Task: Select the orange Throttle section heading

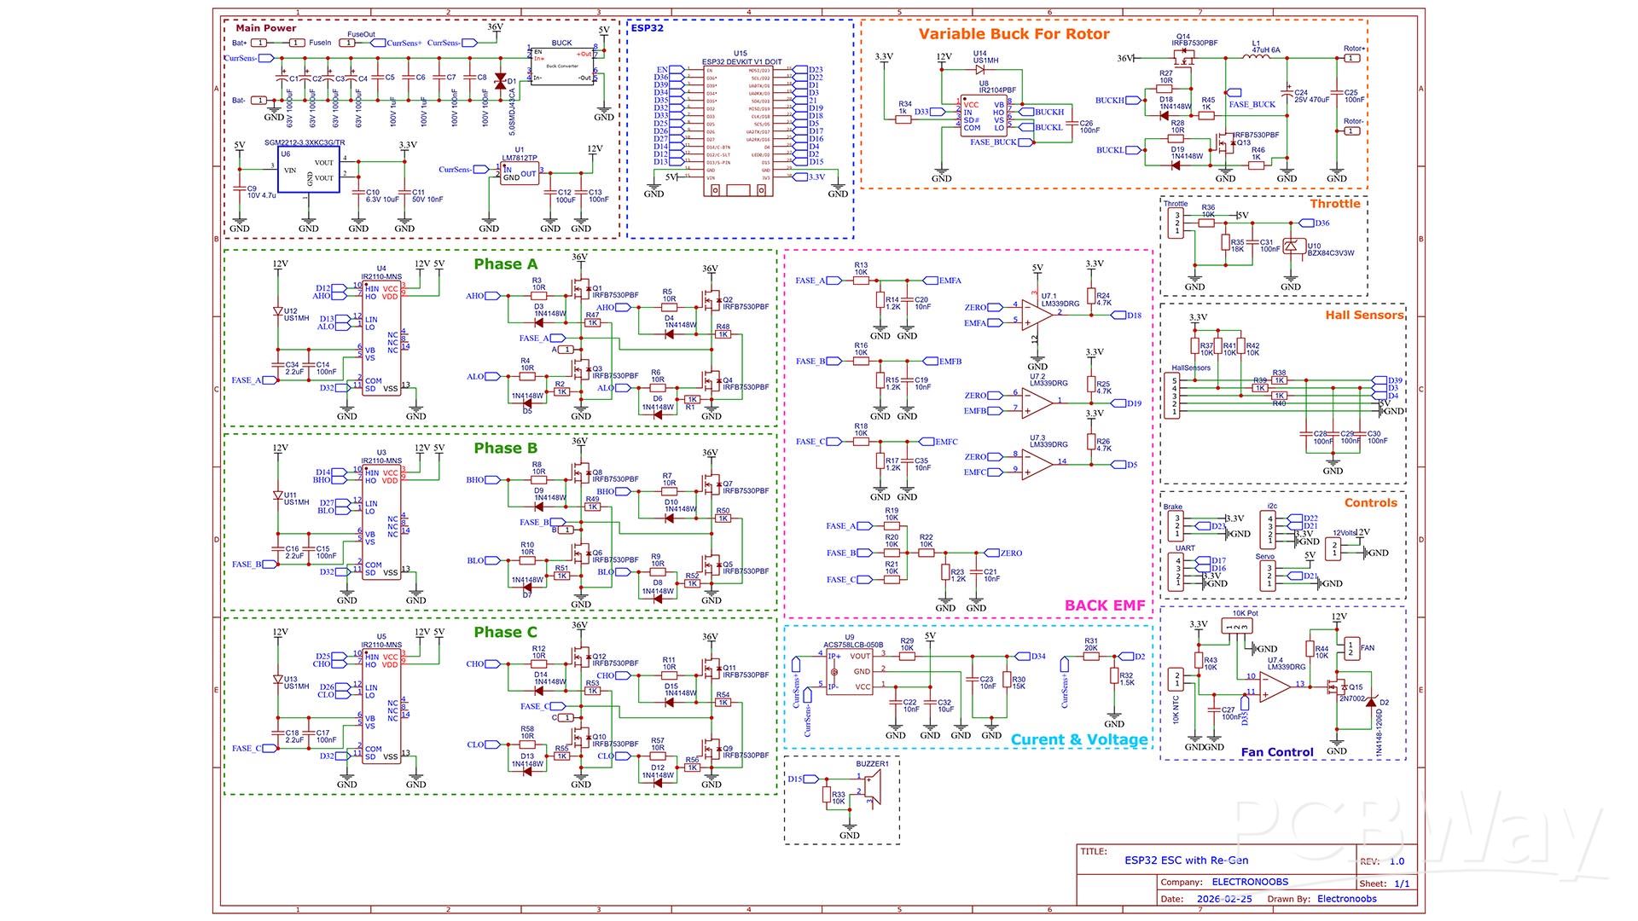Action: click(x=1335, y=203)
